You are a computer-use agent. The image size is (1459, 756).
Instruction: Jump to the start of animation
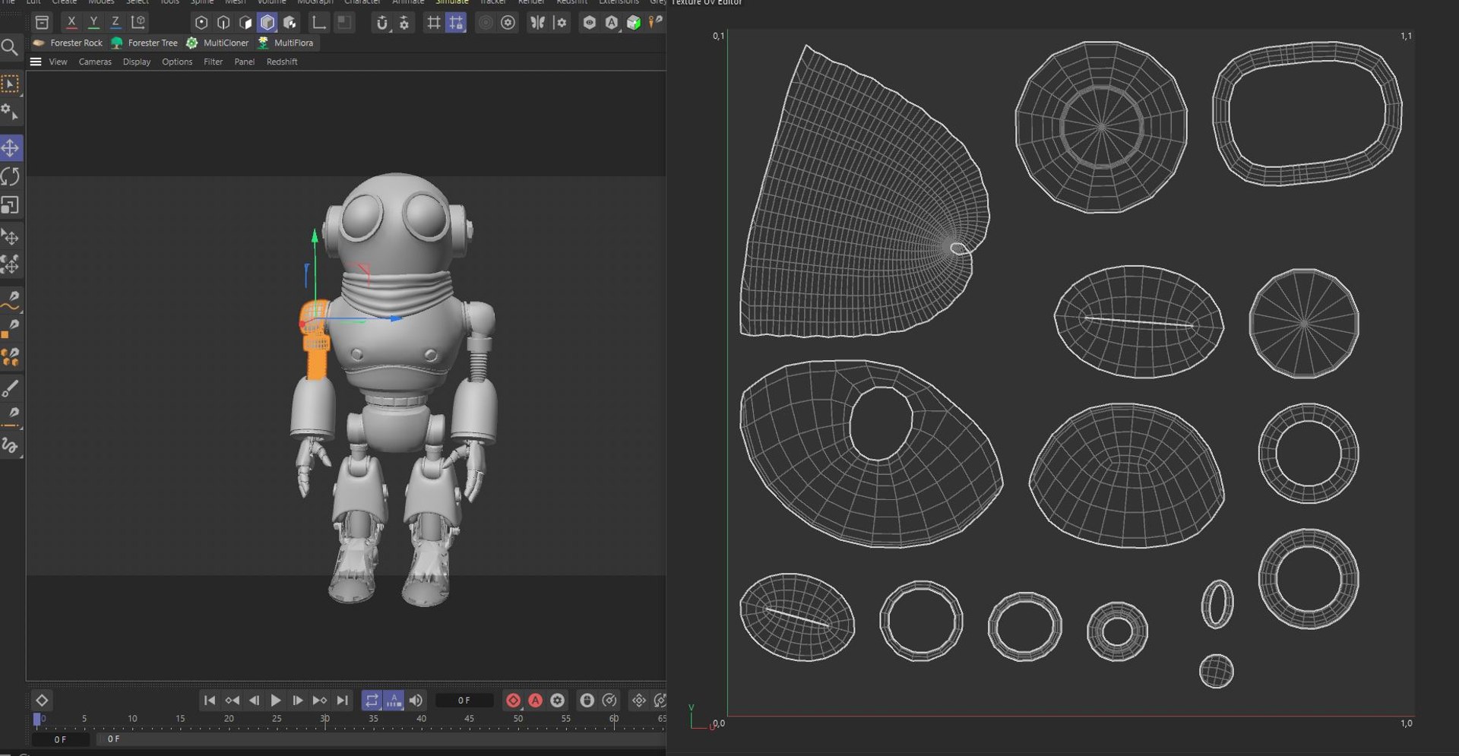point(210,701)
